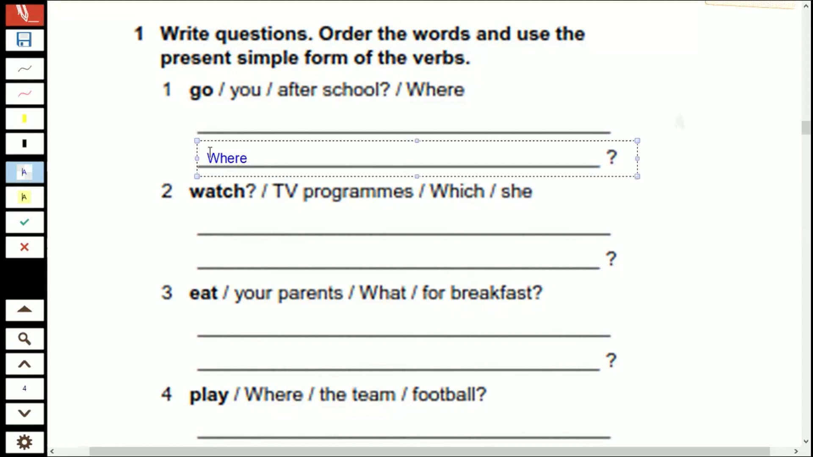Viewport: 813px width, 457px height.
Task: Go to the next page with down chevron
Action: click(x=25, y=413)
